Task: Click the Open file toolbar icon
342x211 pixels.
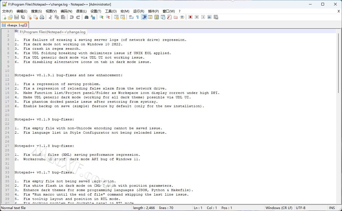Action: tap(10, 17)
